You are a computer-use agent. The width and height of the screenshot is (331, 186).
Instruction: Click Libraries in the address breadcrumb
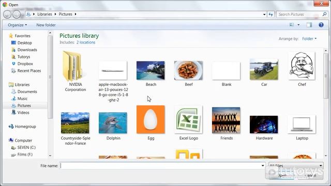(x=44, y=14)
